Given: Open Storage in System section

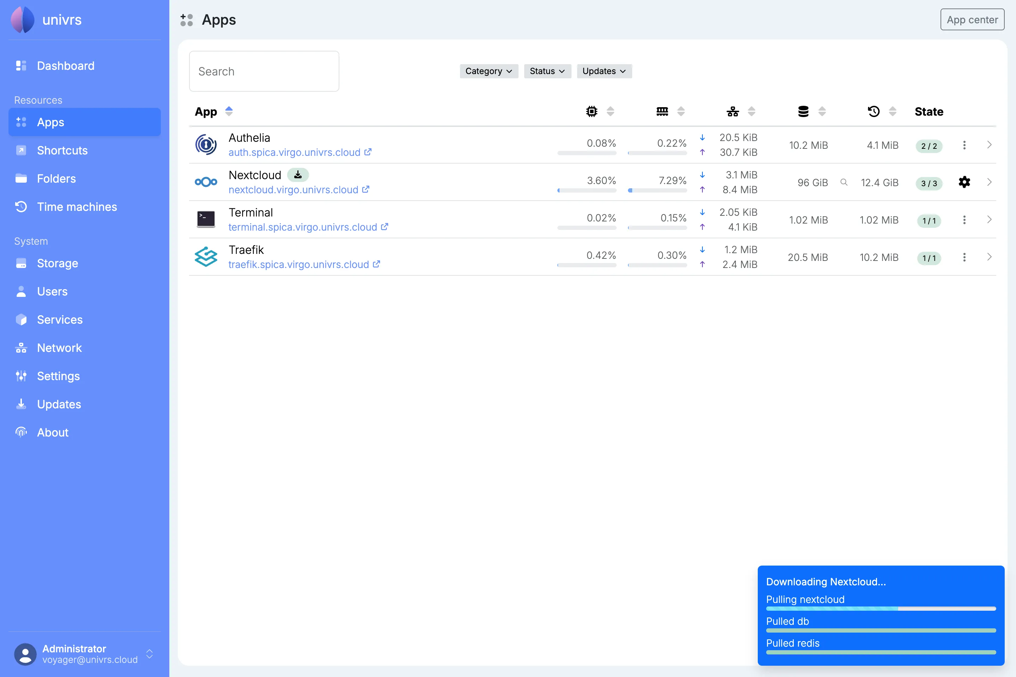Looking at the screenshot, I should click(85, 263).
